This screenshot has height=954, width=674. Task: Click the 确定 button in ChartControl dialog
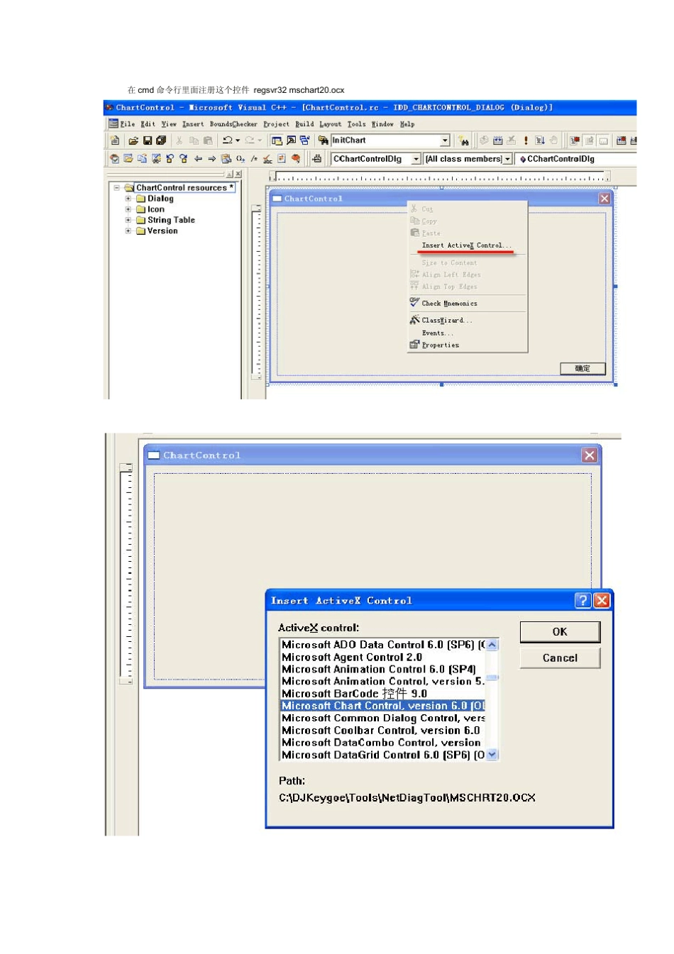point(582,368)
